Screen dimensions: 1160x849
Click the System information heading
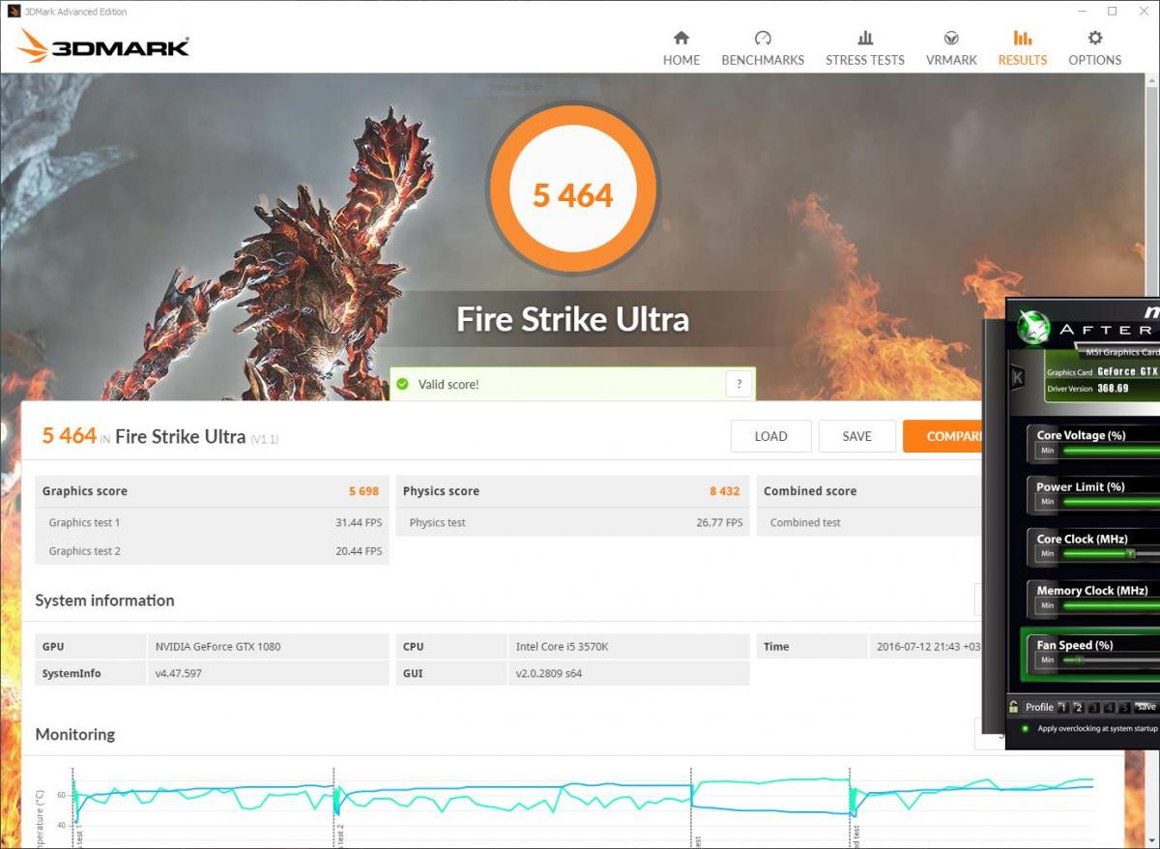[x=104, y=600]
